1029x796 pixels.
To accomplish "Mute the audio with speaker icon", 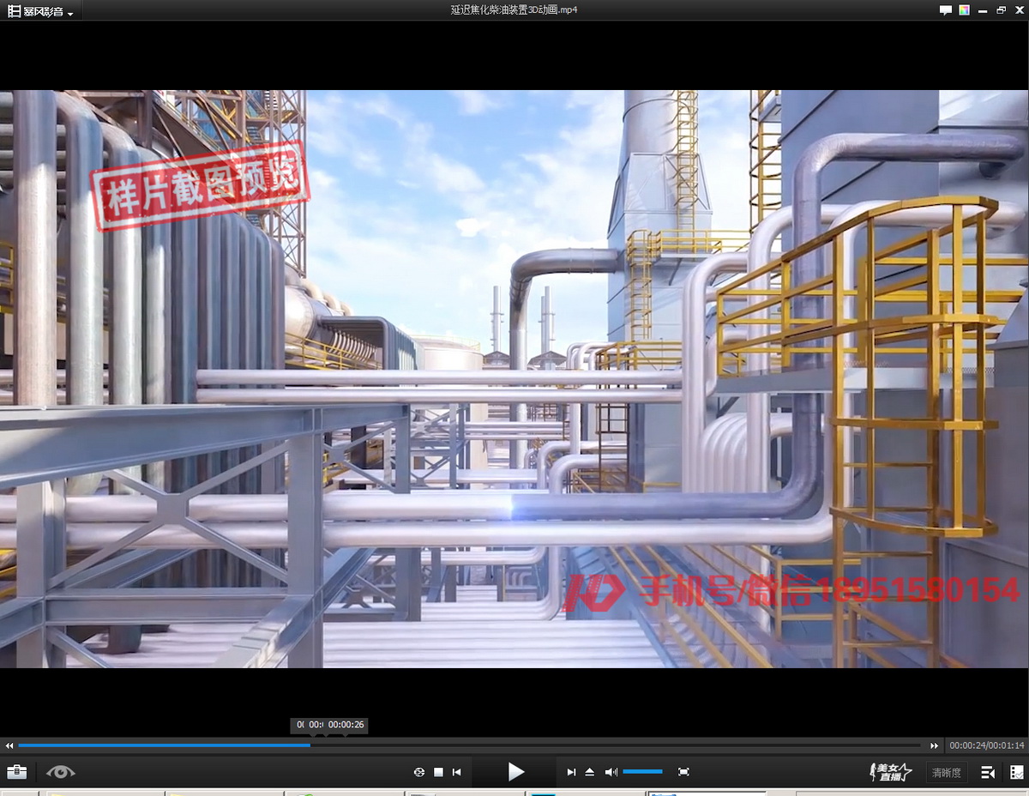I will point(611,772).
